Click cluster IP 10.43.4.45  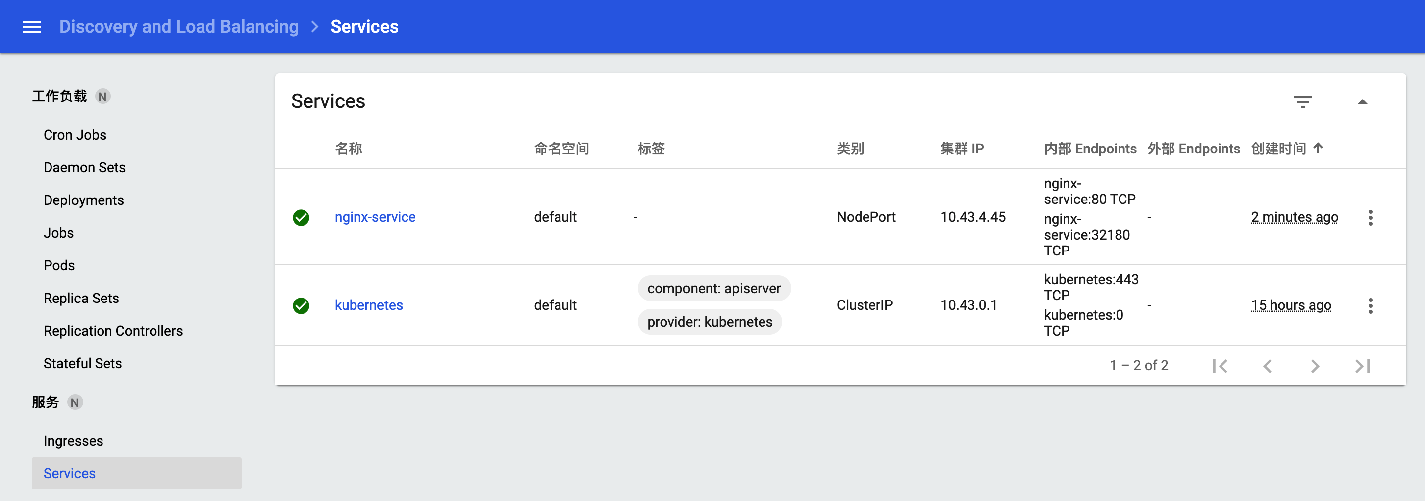(x=972, y=217)
